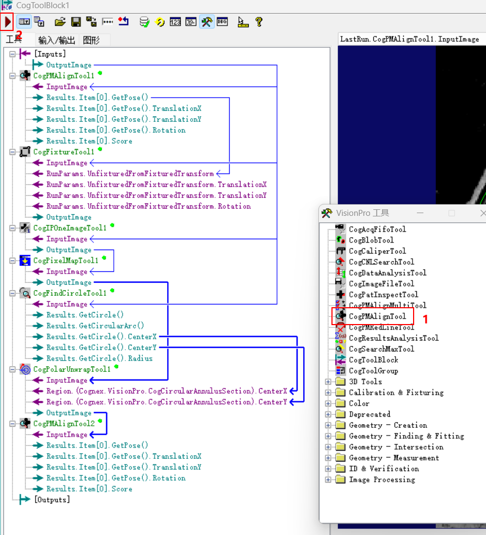Viewport: 486px width, 535px height.
Task: Expand the Calibration & Fixturing folder
Action: click(328, 393)
